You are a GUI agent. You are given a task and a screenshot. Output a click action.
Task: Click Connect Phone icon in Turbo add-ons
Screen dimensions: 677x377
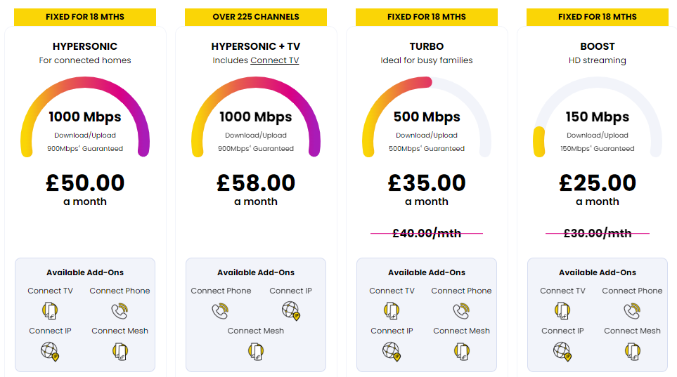point(461,310)
